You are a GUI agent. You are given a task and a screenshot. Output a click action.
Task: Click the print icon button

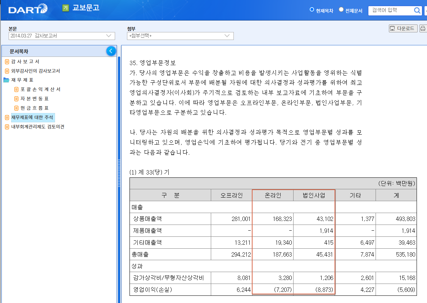tap(423, 28)
